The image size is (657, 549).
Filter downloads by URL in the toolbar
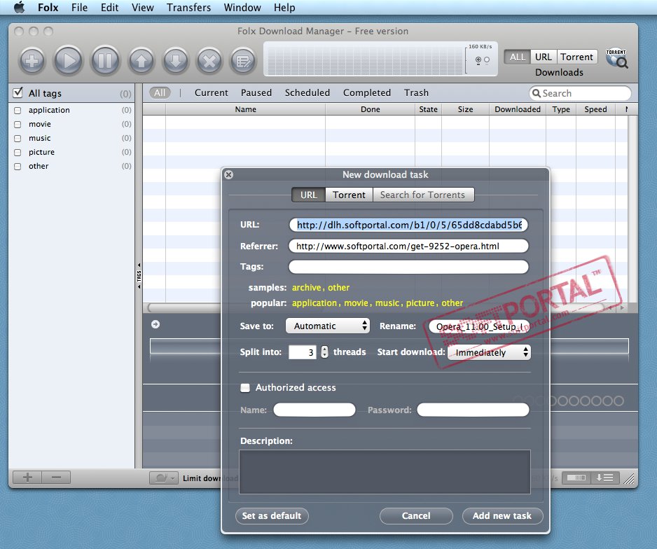click(x=543, y=57)
